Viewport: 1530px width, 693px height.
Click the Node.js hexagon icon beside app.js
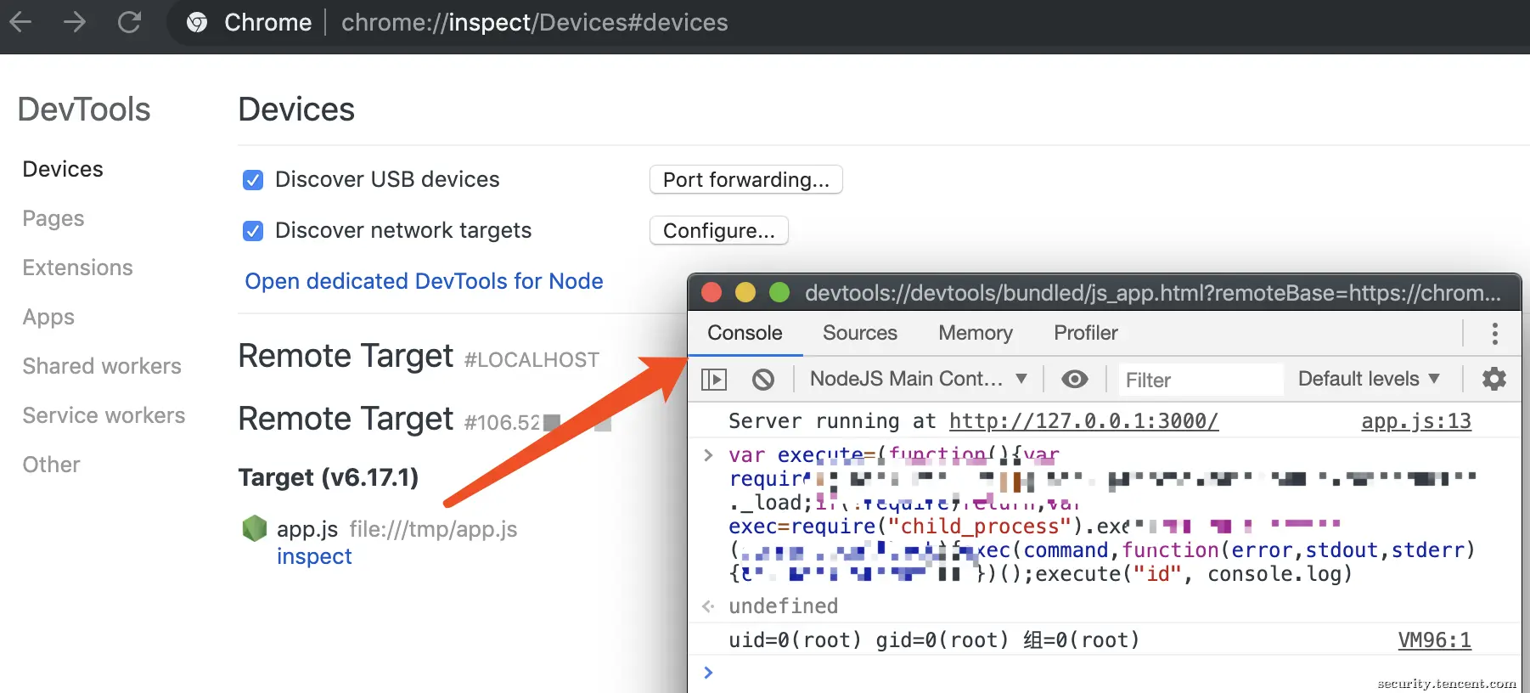coord(255,528)
